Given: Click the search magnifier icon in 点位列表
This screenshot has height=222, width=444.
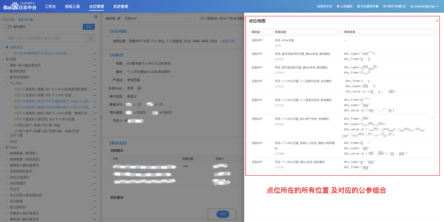Looking at the screenshot, I should [x=91, y=38].
